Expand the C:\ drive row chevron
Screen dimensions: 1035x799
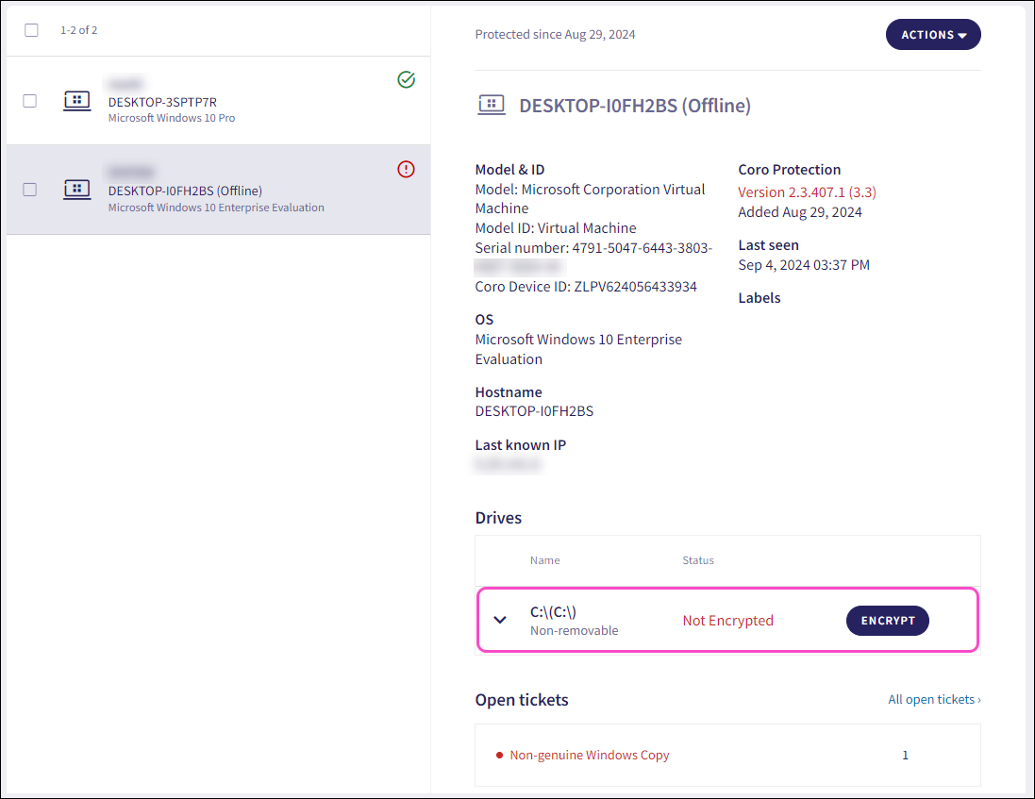[x=500, y=620]
